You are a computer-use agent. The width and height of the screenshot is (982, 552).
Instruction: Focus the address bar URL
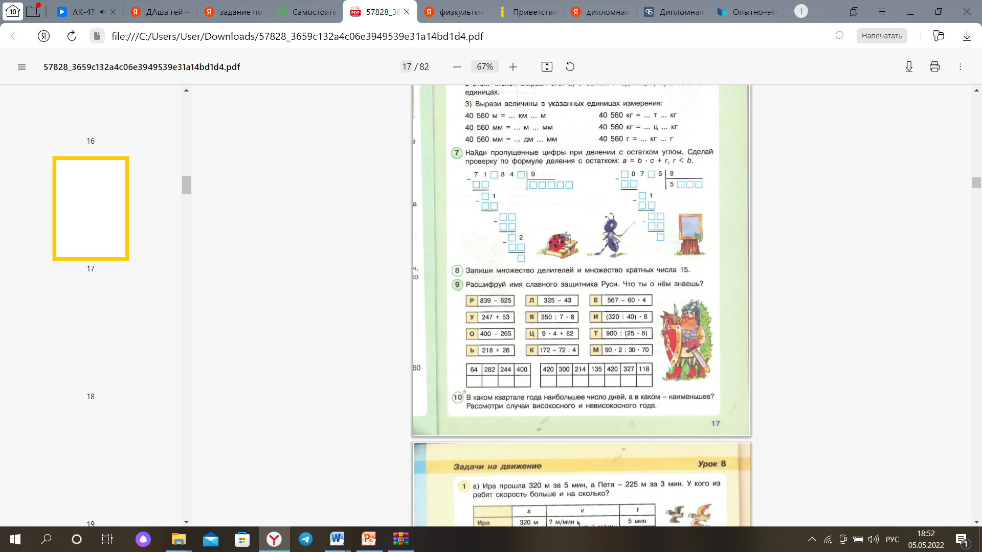pos(297,36)
